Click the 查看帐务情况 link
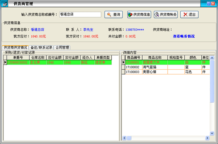This screenshot has height=144, width=218. pyautogui.click(x=184, y=36)
